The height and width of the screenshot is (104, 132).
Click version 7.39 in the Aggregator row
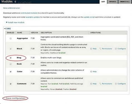click(x=33, y=38)
